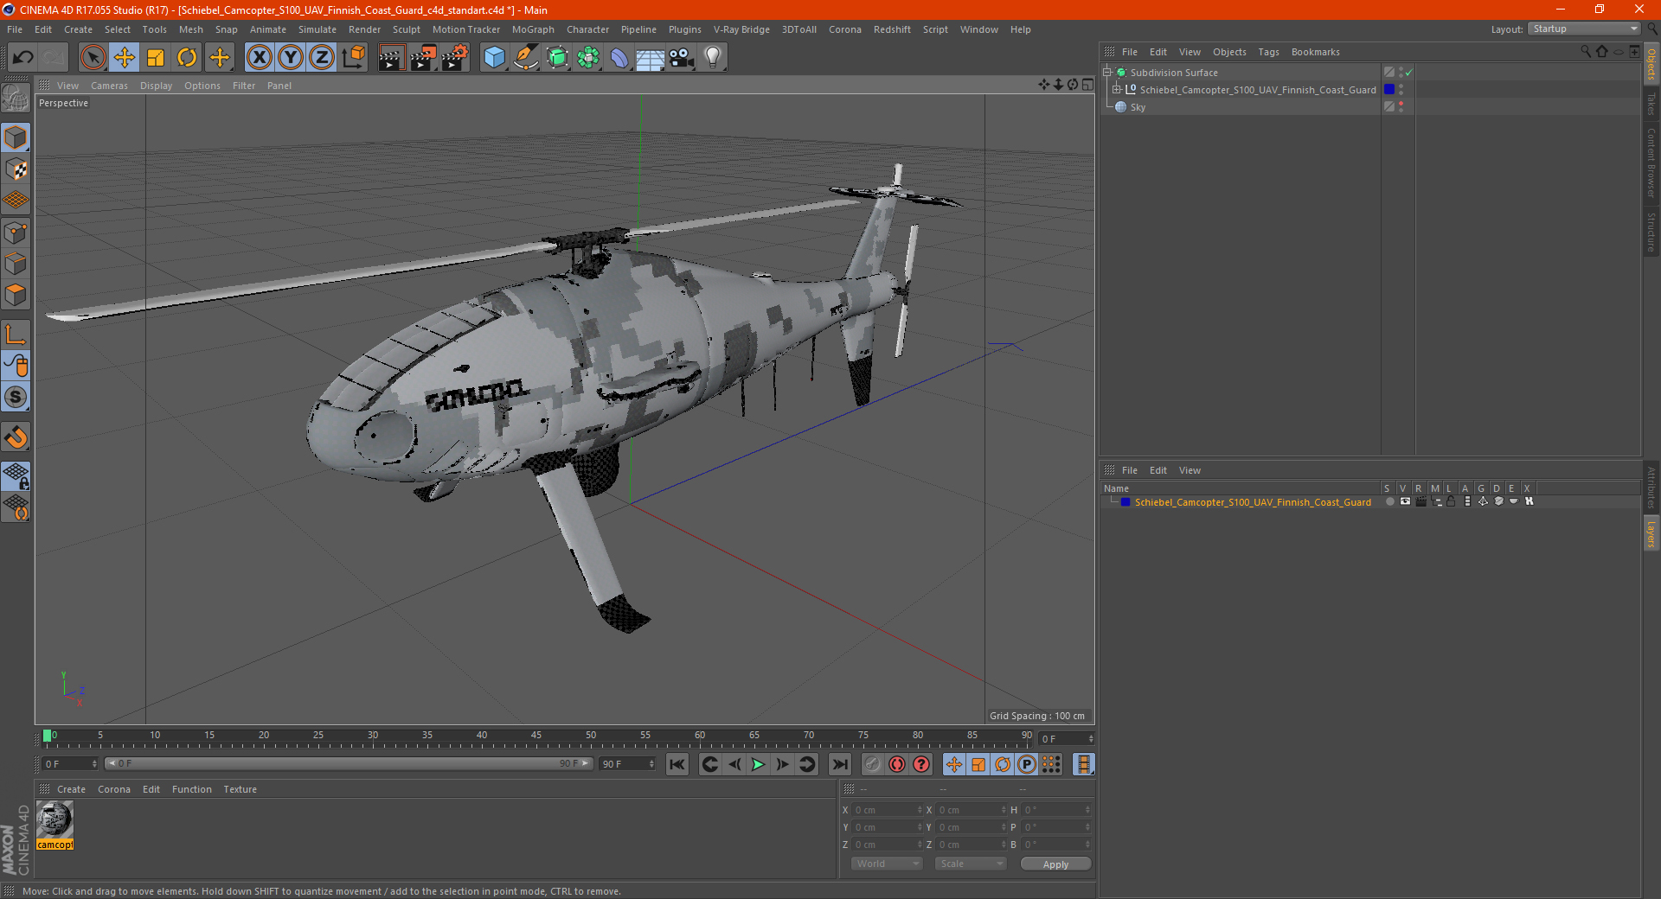Click the timeline preview range slider

click(349, 763)
